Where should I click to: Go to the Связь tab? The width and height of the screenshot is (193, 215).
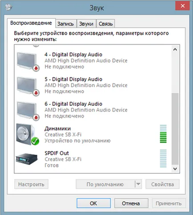pyautogui.click(x=105, y=24)
